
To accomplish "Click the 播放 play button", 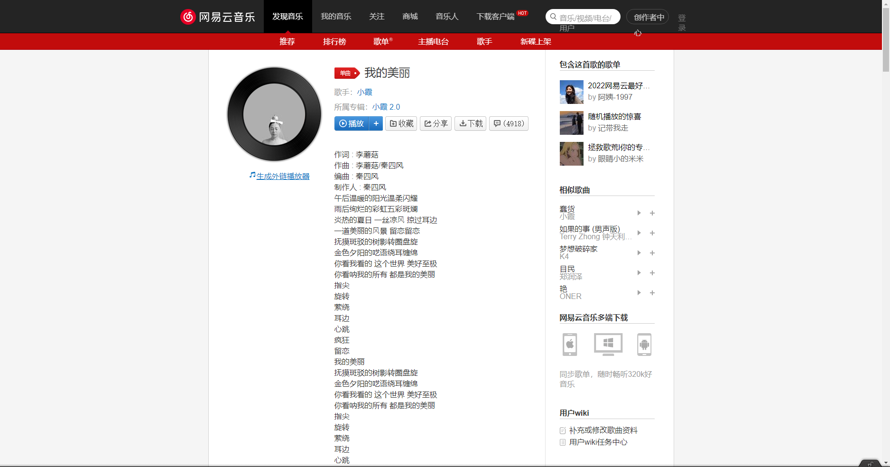I will click(x=352, y=123).
